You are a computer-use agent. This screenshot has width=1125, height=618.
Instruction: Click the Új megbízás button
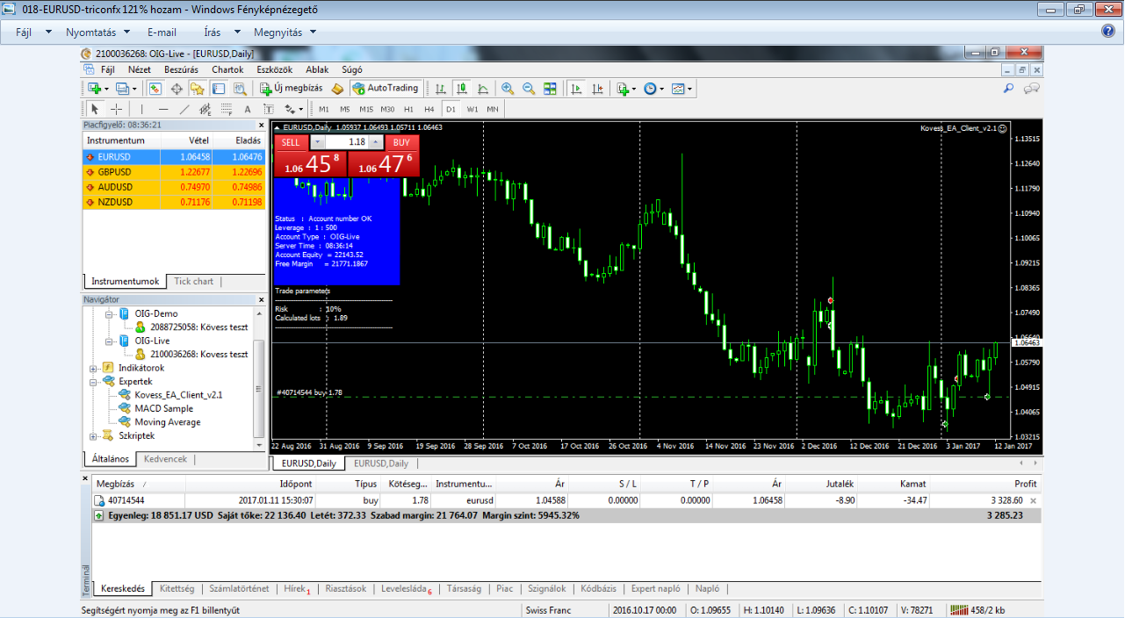[291, 89]
